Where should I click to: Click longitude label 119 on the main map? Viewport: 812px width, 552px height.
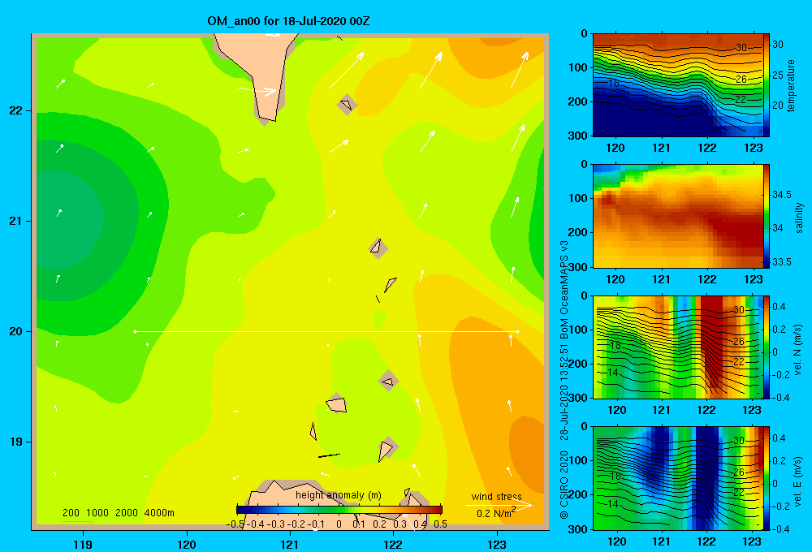(x=83, y=545)
